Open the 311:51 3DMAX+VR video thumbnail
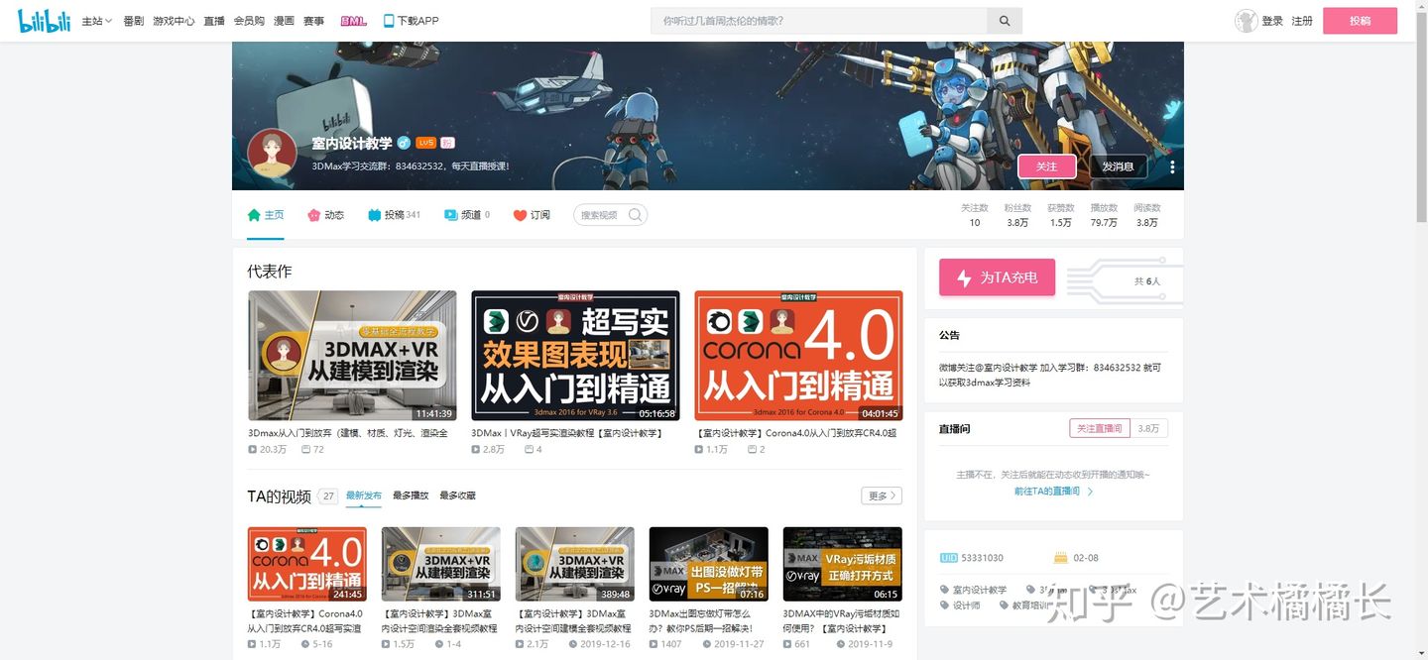 441,564
